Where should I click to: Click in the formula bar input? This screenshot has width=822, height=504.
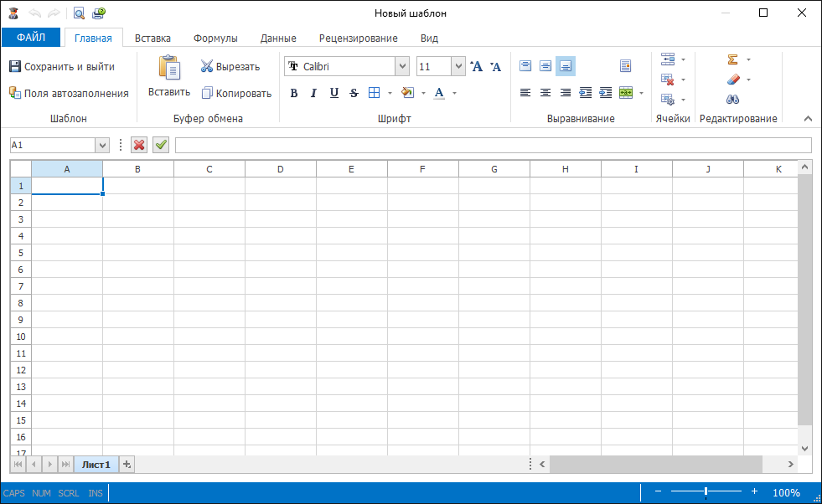tap(494, 145)
